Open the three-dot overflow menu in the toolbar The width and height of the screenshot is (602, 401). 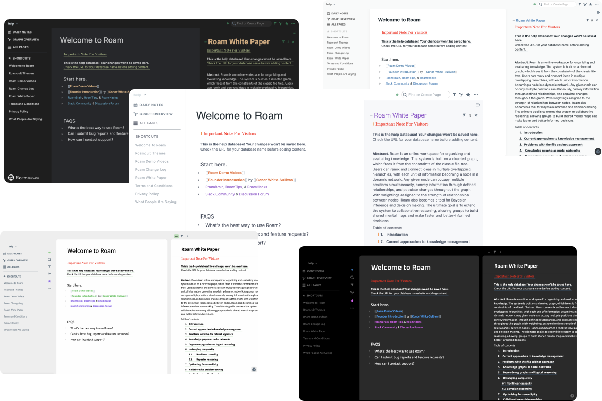pyautogui.click(x=475, y=95)
